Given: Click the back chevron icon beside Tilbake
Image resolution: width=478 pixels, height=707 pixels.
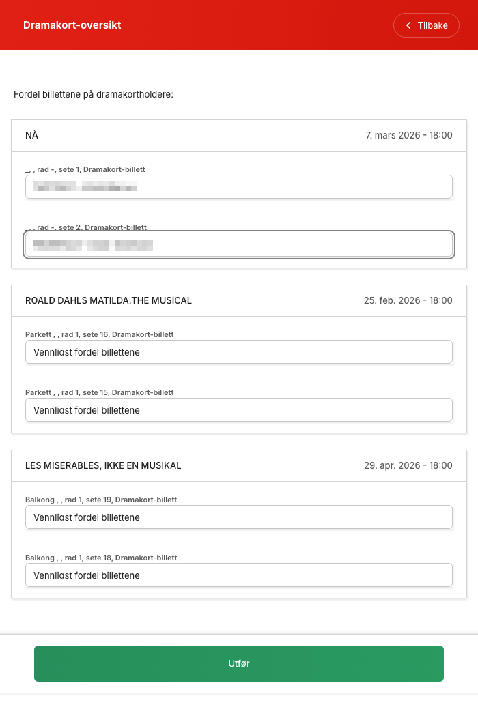Looking at the screenshot, I should [x=408, y=25].
